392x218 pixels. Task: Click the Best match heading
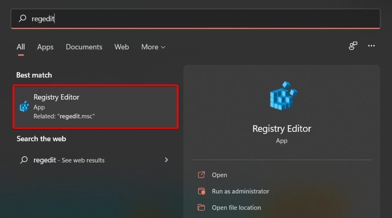click(x=34, y=75)
